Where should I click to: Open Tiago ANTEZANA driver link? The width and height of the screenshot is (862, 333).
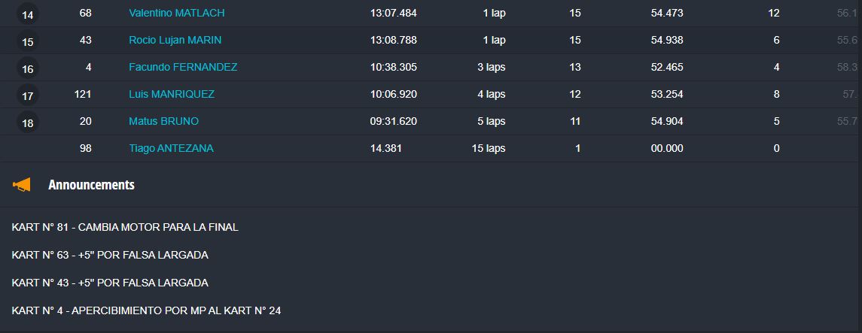coord(171,148)
